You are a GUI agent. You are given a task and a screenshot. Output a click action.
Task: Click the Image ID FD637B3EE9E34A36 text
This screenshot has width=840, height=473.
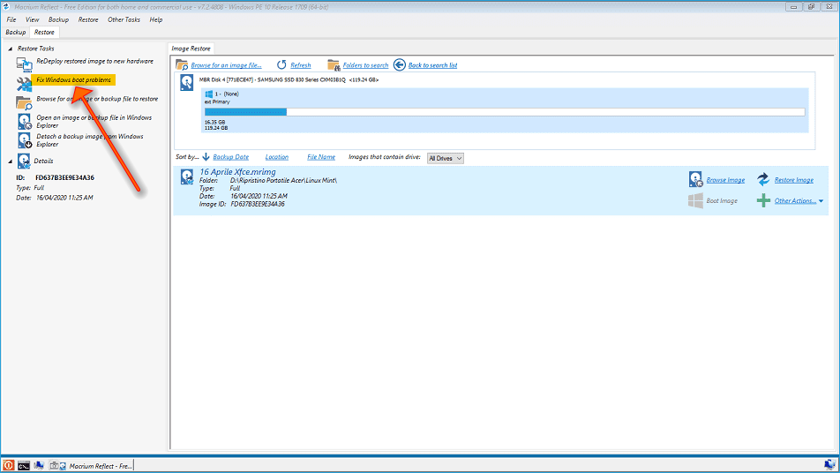(258, 204)
